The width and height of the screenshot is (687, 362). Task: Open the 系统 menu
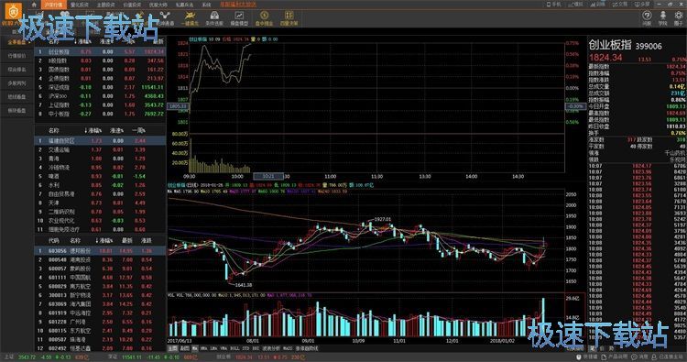[x=206, y=5]
